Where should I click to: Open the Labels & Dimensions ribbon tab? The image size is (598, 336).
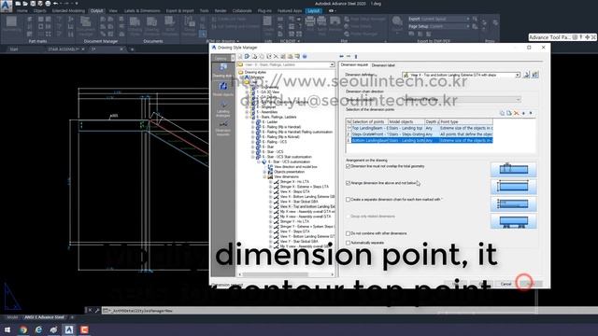point(142,10)
